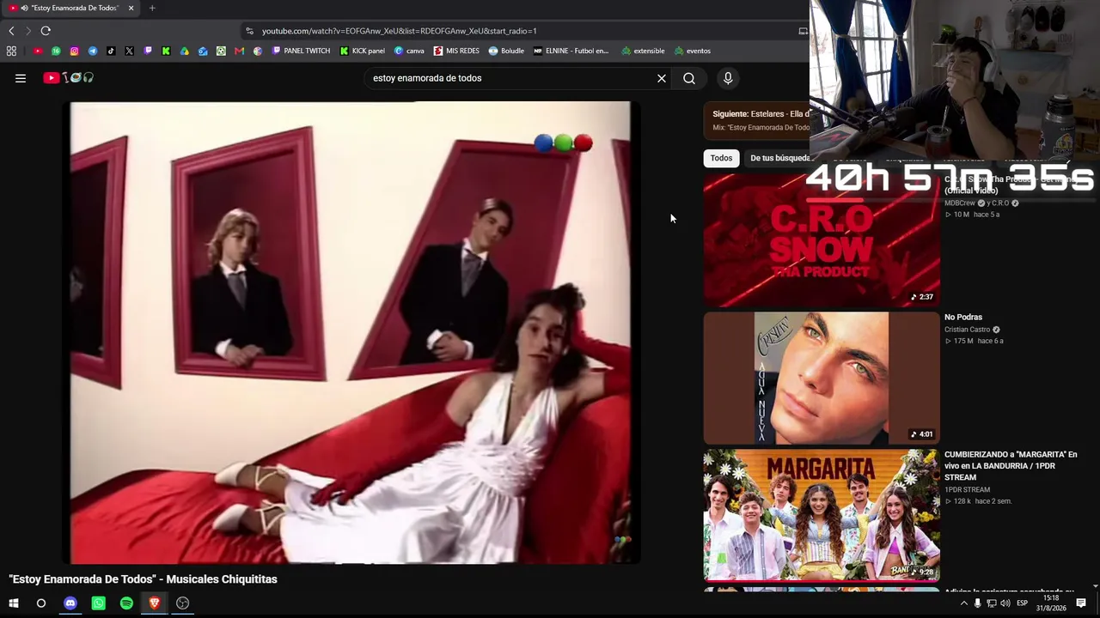Viewport: 1100px width, 618px height.
Task: Open the 'No Podras' video title
Action: (963, 318)
